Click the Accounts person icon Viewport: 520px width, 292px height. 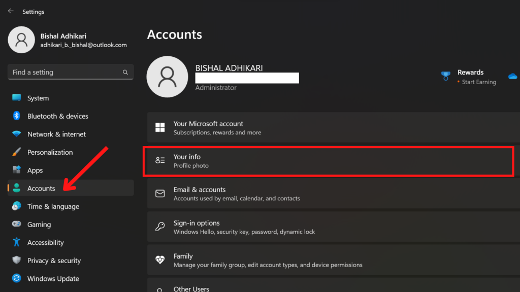click(16, 188)
